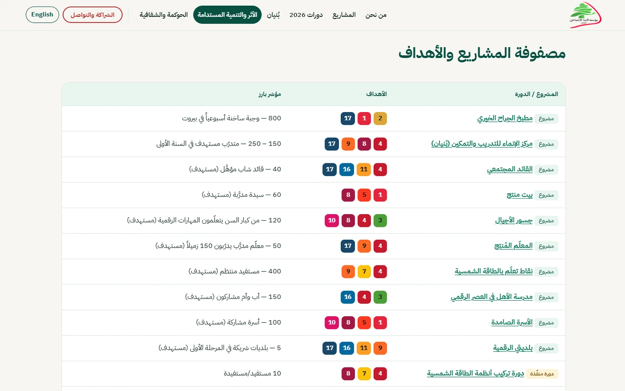Click SDG 16 badge in القائد المجتمعي row
This screenshot has width=625, height=391.
[x=347, y=169]
